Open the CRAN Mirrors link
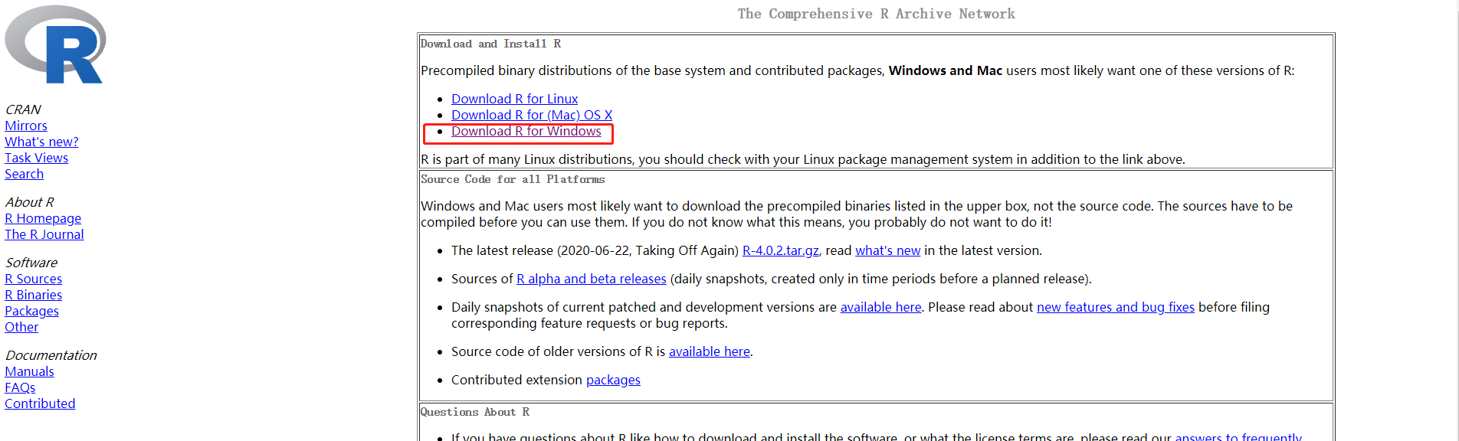This screenshot has width=1459, height=441. click(x=26, y=126)
